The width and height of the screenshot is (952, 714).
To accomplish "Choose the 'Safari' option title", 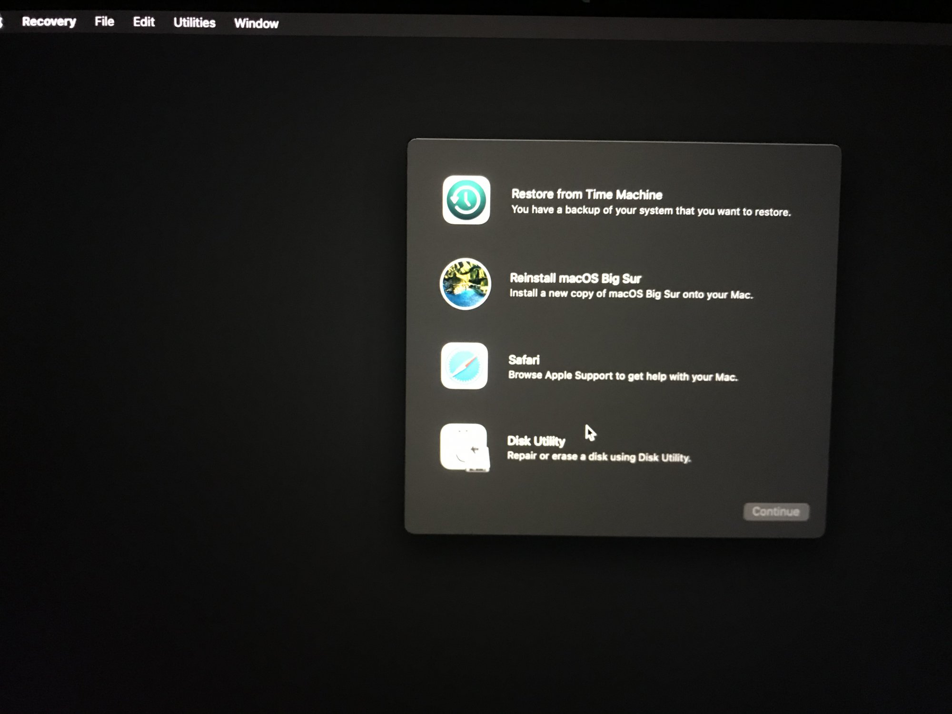I will point(524,360).
